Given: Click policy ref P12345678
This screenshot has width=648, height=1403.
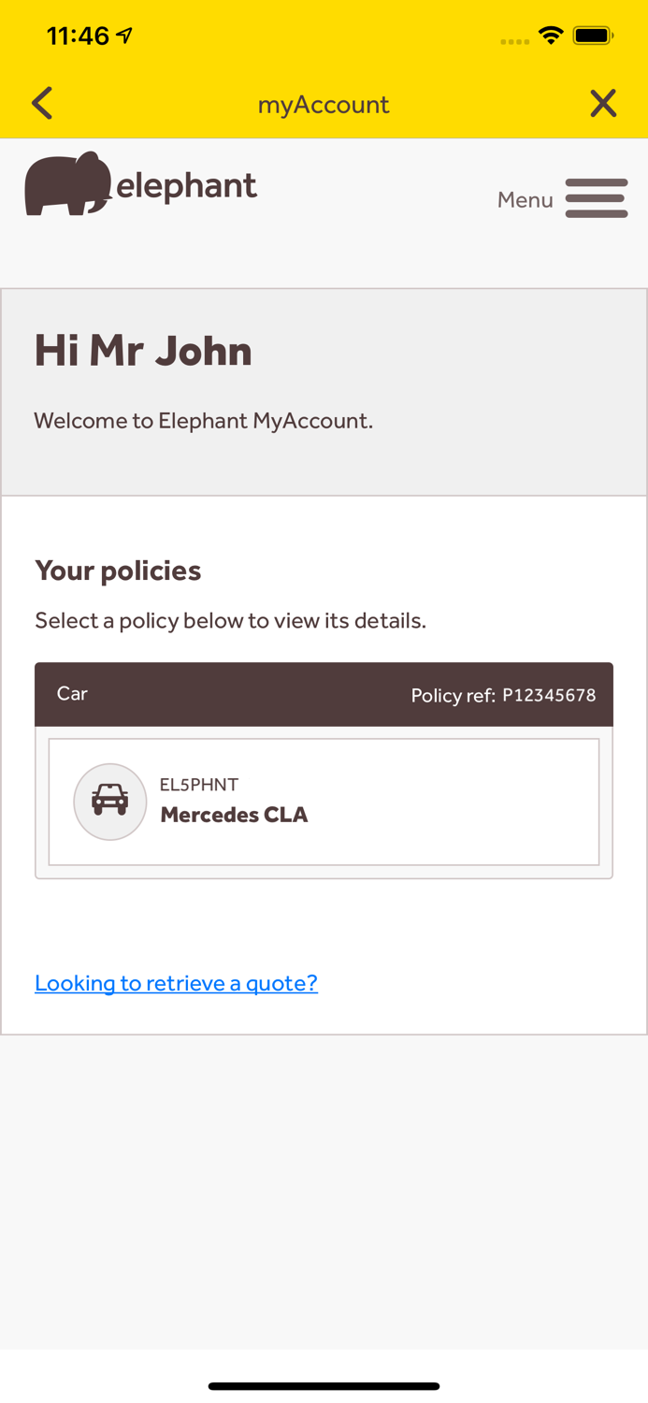Looking at the screenshot, I should click(x=548, y=695).
